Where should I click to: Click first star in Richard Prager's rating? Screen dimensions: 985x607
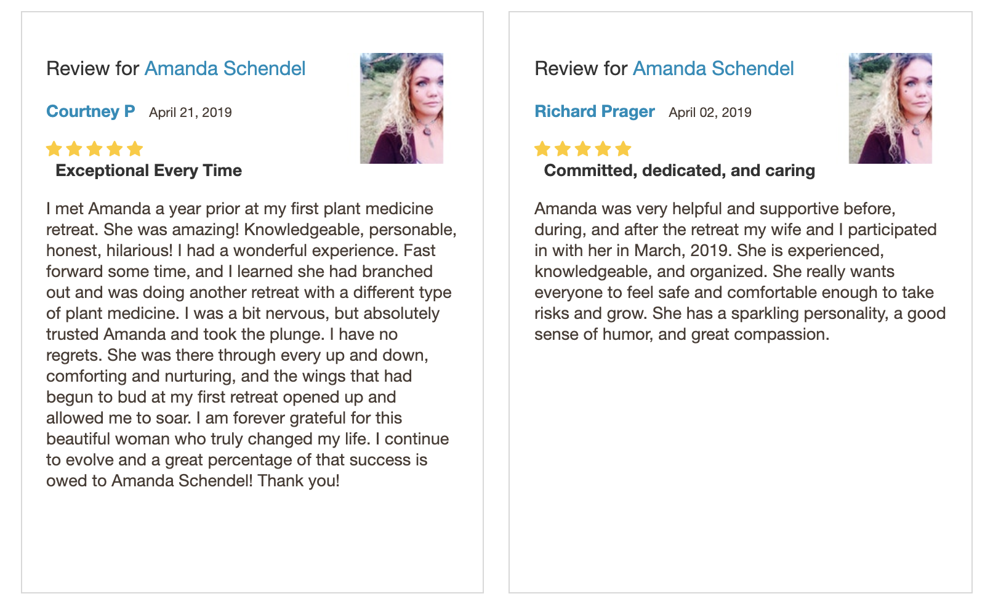click(x=542, y=149)
